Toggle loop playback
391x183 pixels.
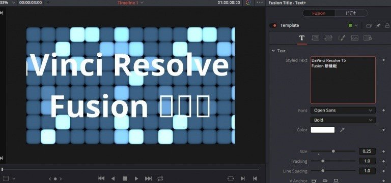point(160,178)
